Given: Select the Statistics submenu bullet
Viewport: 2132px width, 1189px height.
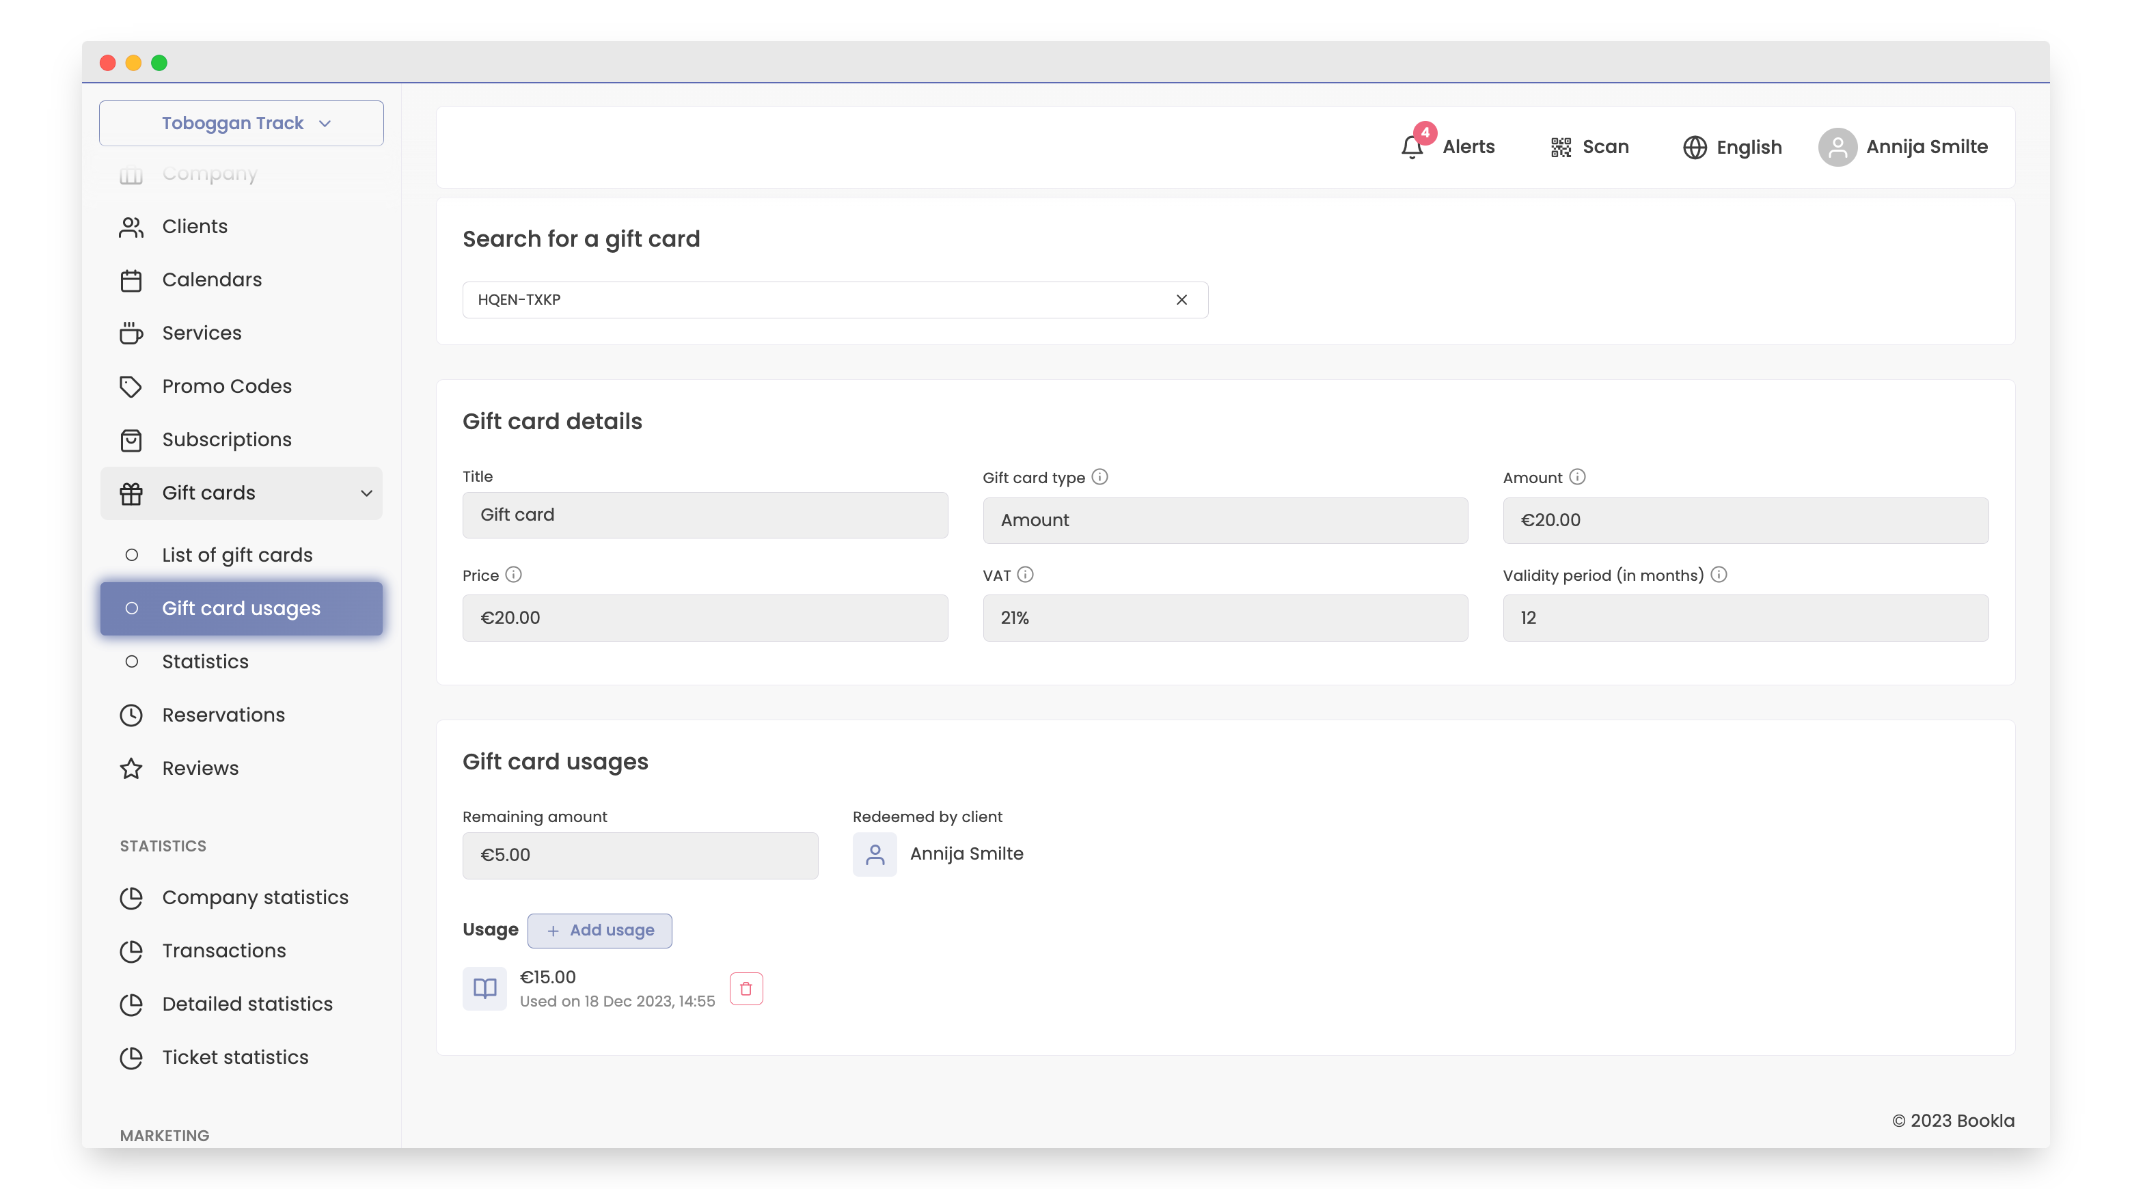Looking at the screenshot, I should (x=132, y=661).
